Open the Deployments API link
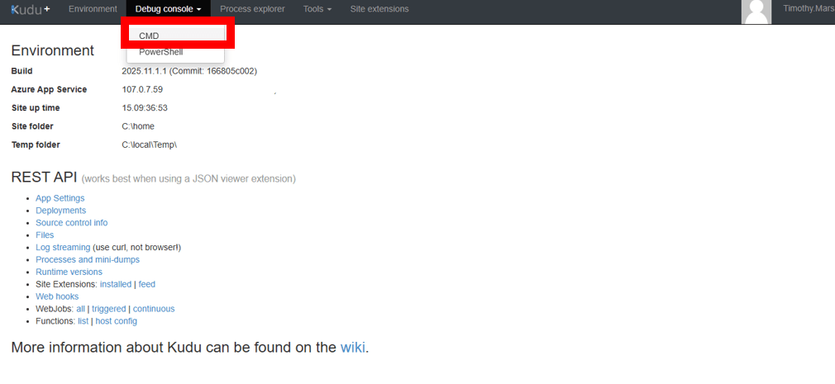Image resolution: width=835 pixels, height=384 pixels. [x=60, y=211]
